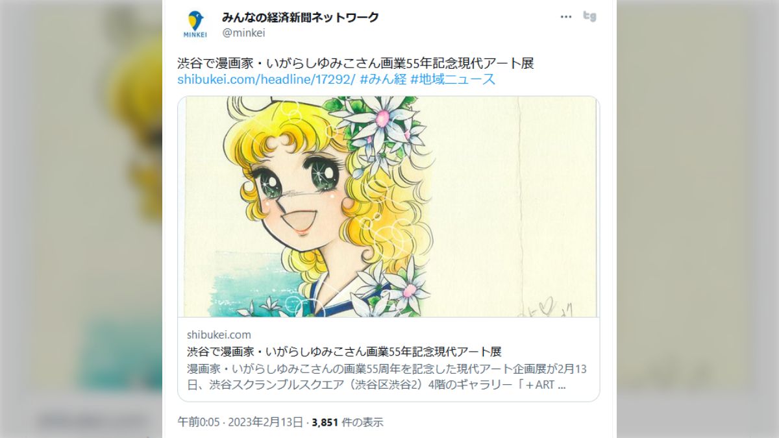
Task: Click the MINKEI bird profile avatar
Action: (195, 25)
